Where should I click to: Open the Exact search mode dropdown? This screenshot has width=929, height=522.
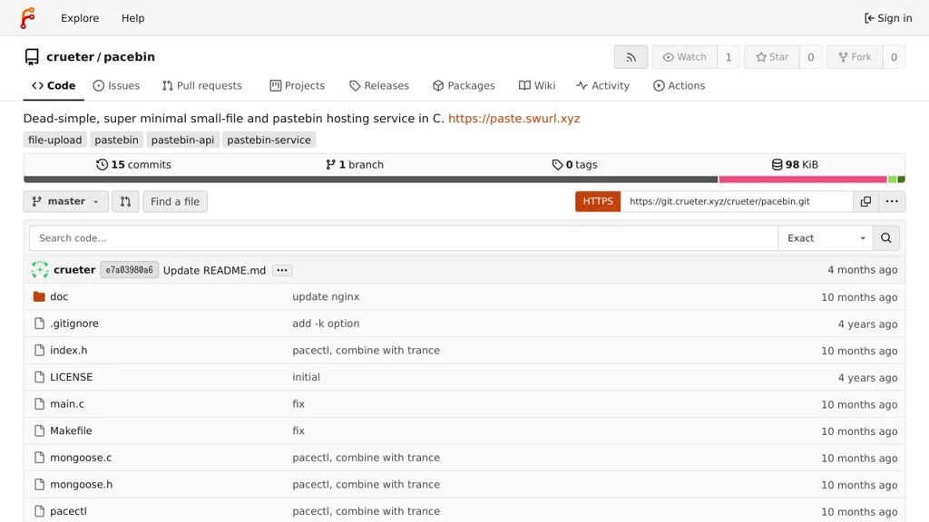[x=826, y=238]
